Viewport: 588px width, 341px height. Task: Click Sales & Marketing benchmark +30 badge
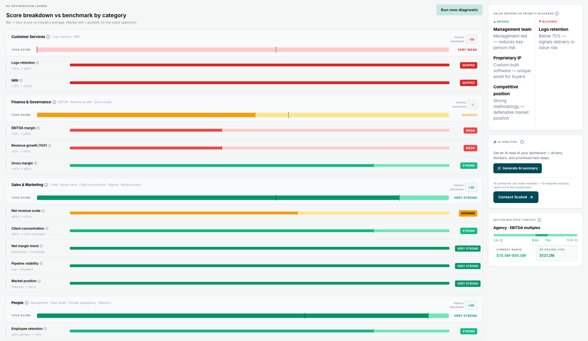[471, 187]
